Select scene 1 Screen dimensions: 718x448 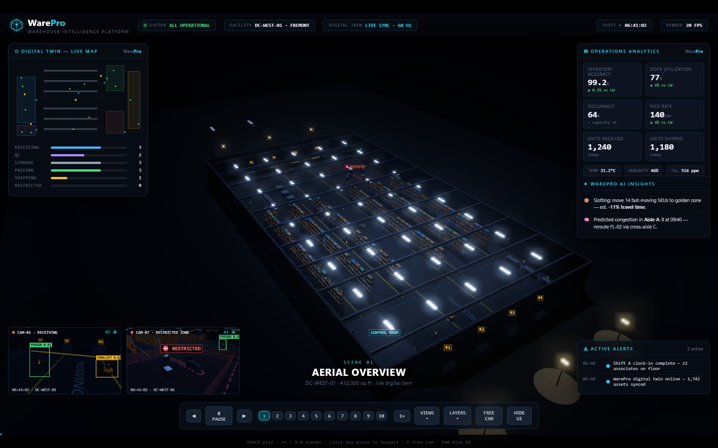(264, 416)
